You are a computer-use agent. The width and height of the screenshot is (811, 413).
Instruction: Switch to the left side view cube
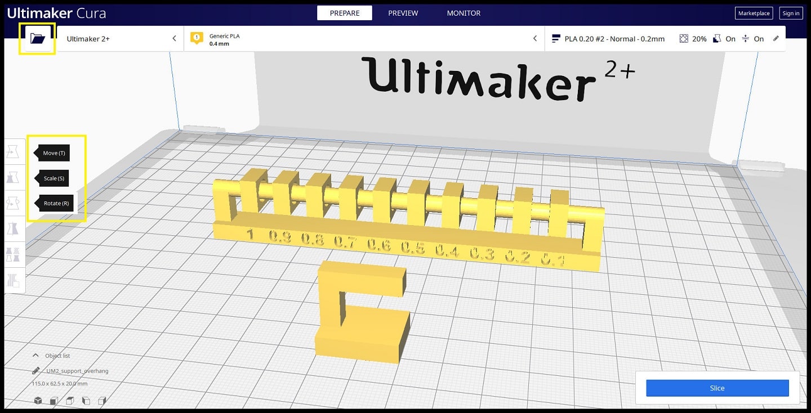pos(86,401)
